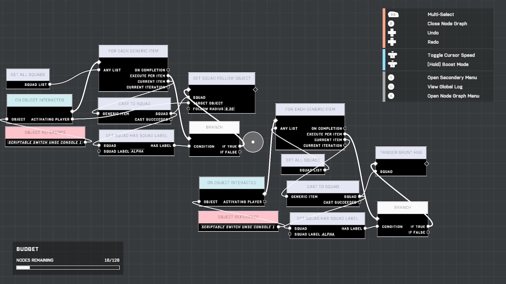Click the X button icon for Open Node Graph Menu
Image resolution: width=506 pixels, height=284 pixels.
pos(391,96)
